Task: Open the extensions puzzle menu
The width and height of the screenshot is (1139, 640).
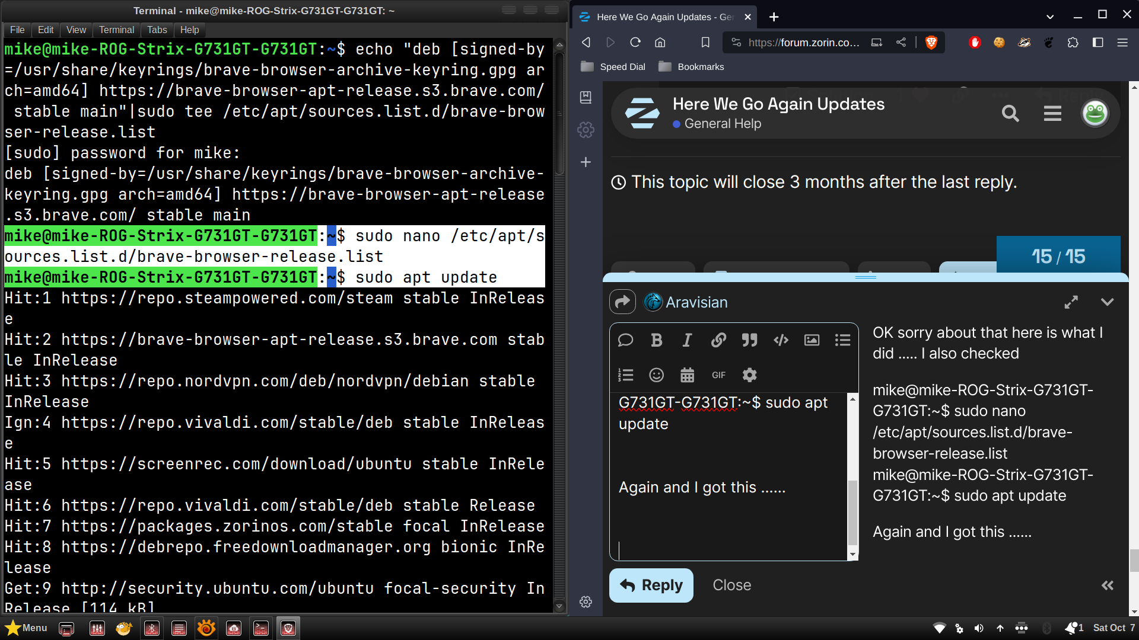Action: tap(1073, 42)
